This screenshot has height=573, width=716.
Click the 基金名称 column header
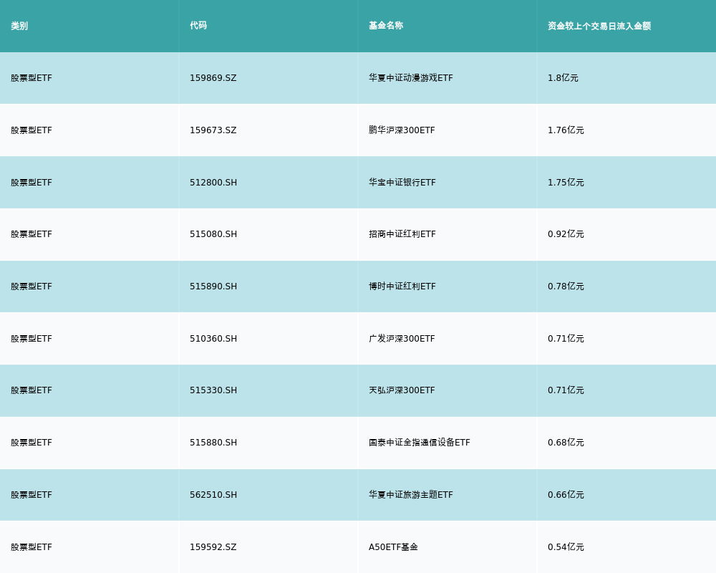[x=386, y=26]
